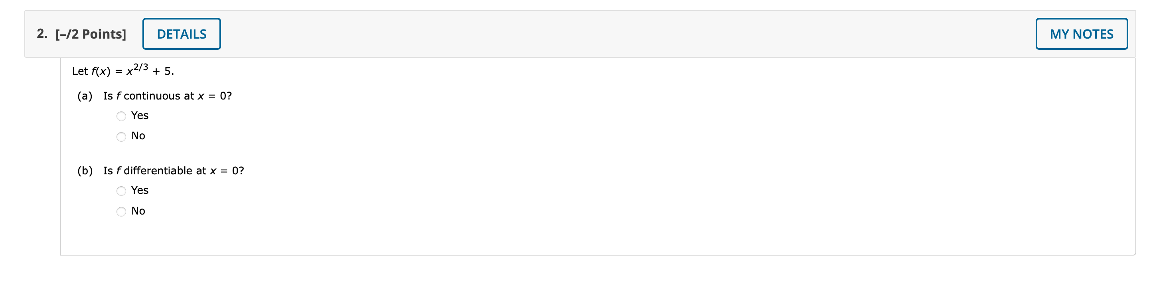Select "Yes" for part (a) continuity question
The image size is (1149, 281).
pyautogui.click(x=121, y=116)
